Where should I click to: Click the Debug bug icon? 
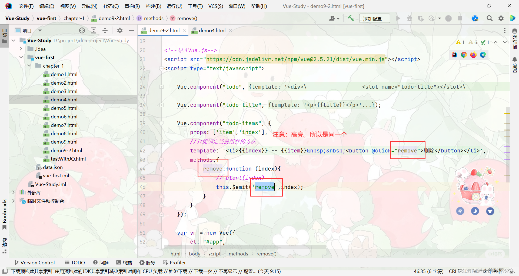click(410, 18)
